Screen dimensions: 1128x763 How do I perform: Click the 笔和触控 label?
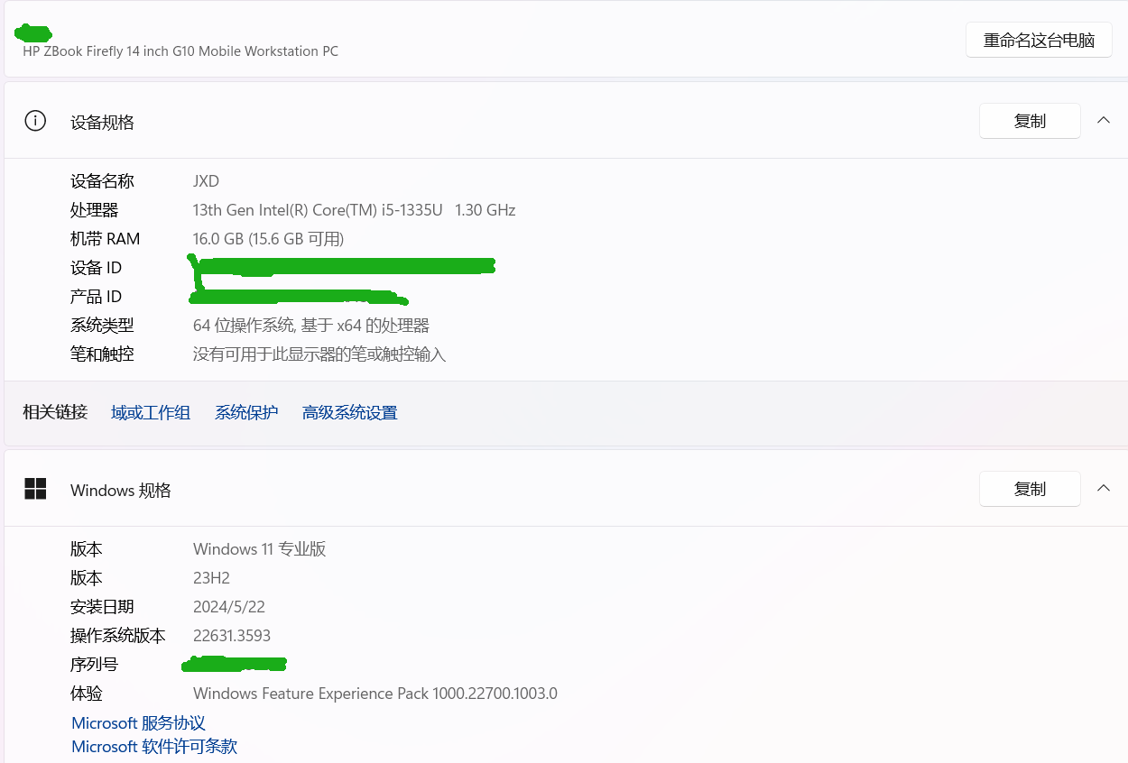(102, 354)
